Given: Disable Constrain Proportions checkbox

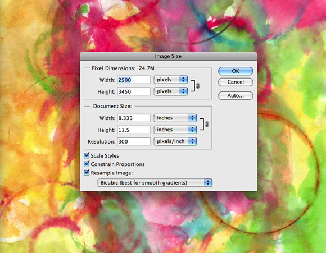Looking at the screenshot, I should [87, 164].
